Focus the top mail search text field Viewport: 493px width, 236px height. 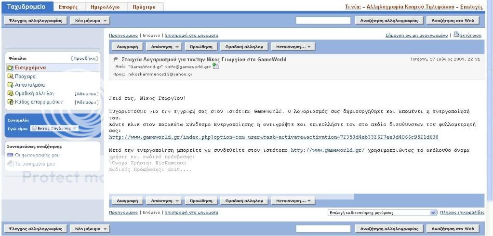click(x=322, y=21)
